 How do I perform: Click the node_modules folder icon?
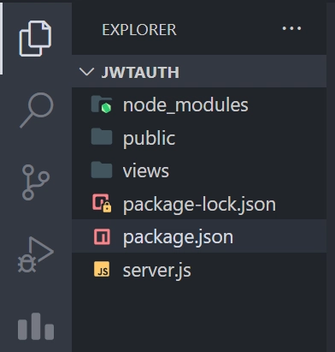(102, 104)
